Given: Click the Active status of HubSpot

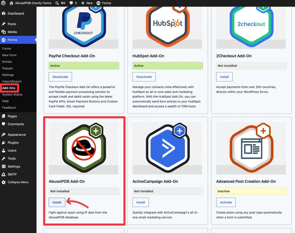Looking at the screenshot, I should point(168,66).
